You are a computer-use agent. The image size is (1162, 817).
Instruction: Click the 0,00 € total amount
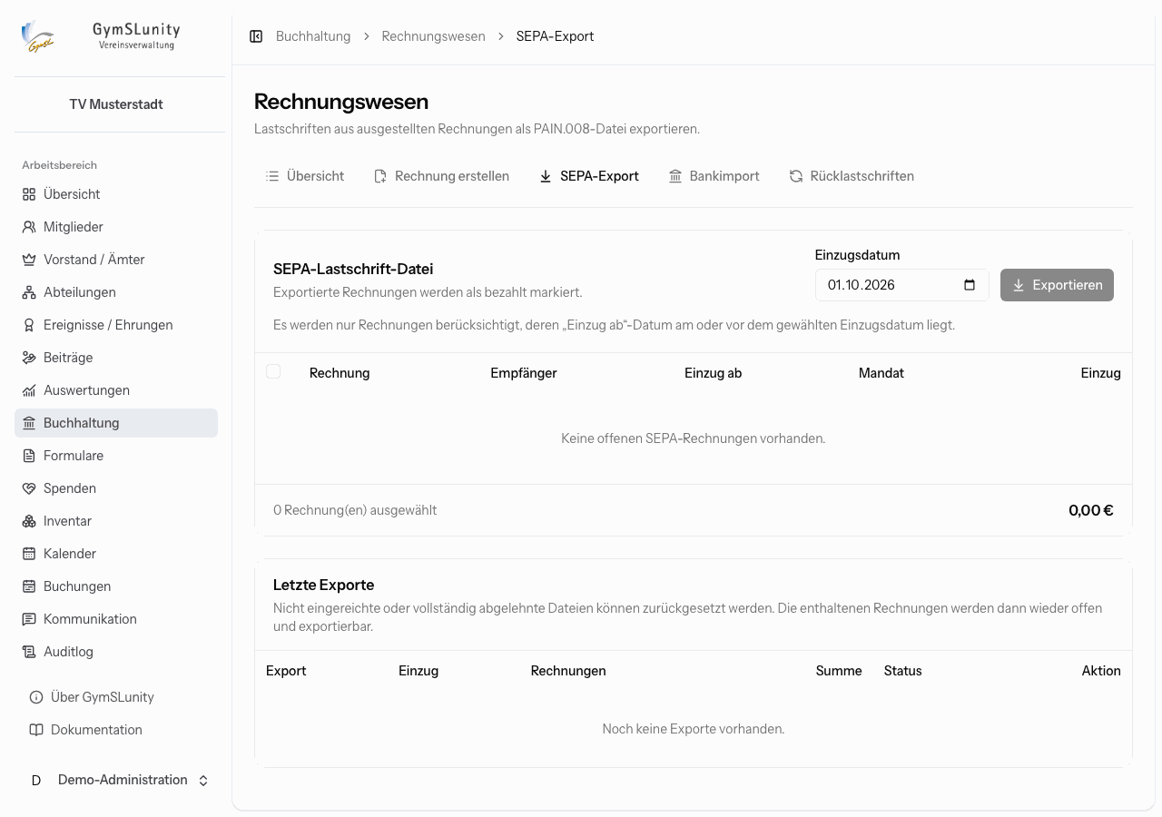tap(1091, 510)
